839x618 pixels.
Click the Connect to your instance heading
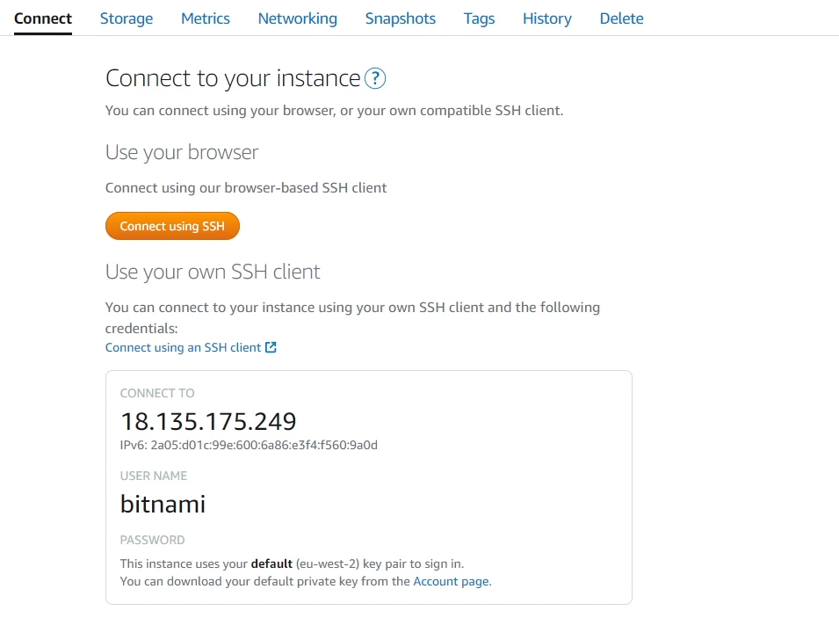(233, 78)
